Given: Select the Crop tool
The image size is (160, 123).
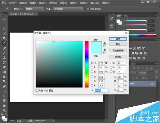Looking at the screenshot, I should pos(4,38).
